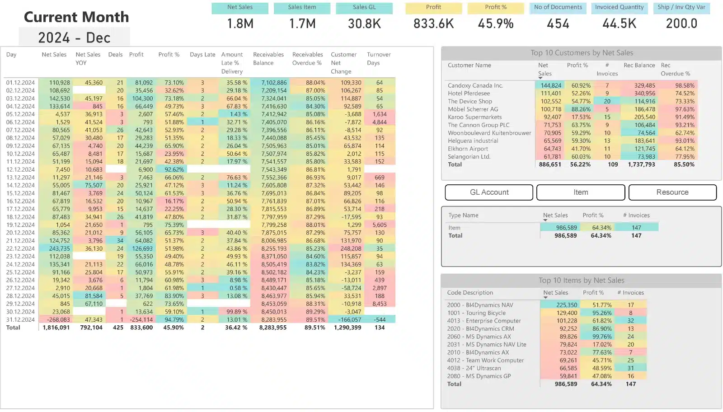Screen dimensions: 723x412
Task: Open the 2024 - Dec month selector
Action: coord(75,37)
